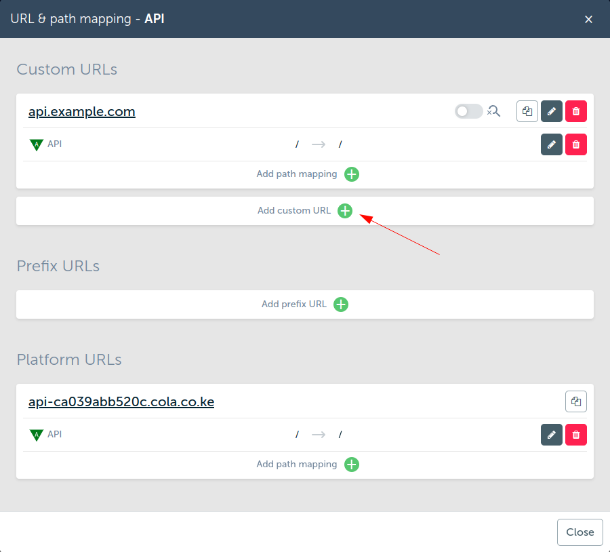The width and height of the screenshot is (610, 552).
Task: Click the green plus for Add custom URL
Action: (345, 211)
